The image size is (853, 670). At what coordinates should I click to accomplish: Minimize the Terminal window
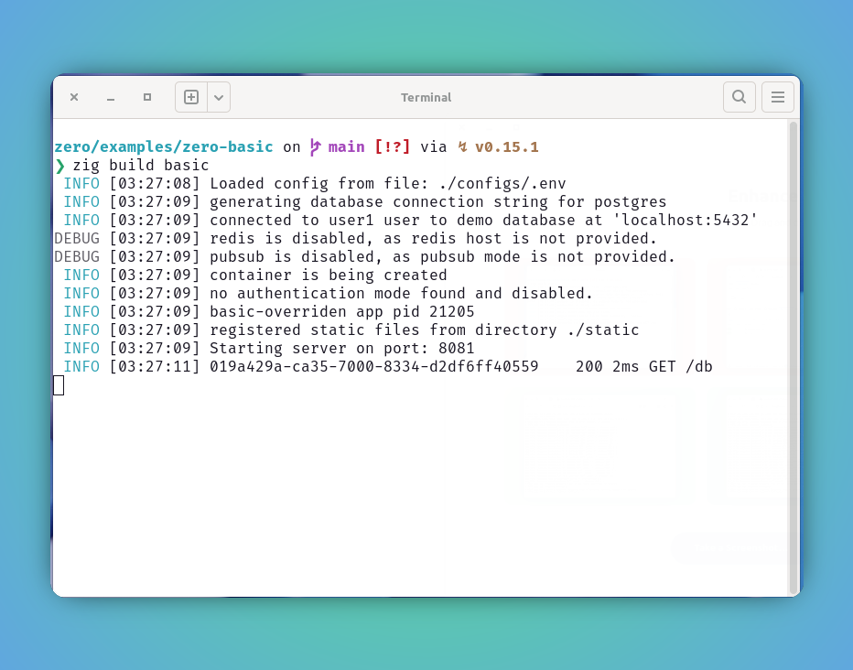(x=111, y=97)
